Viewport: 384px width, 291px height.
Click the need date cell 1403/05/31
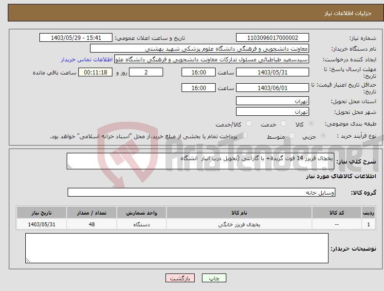pyautogui.click(x=42, y=224)
